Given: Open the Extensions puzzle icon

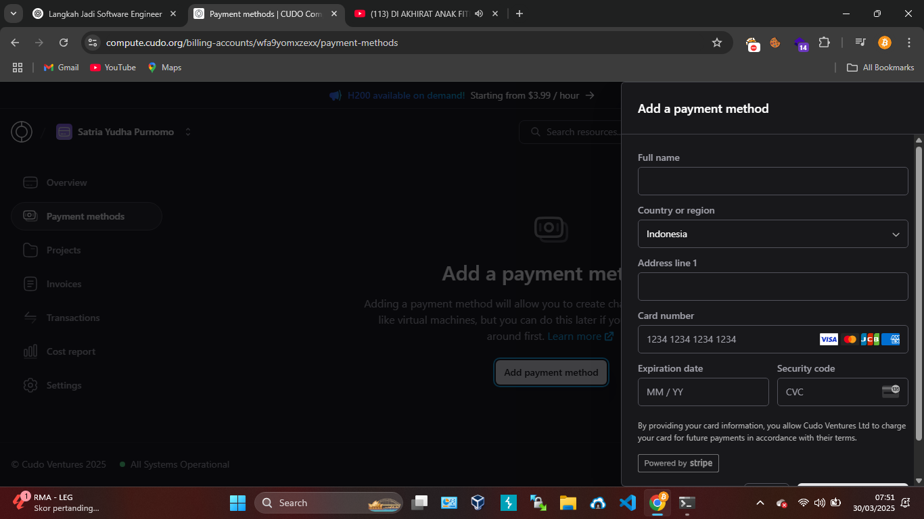Looking at the screenshot, I should click(x=824, y=43).
